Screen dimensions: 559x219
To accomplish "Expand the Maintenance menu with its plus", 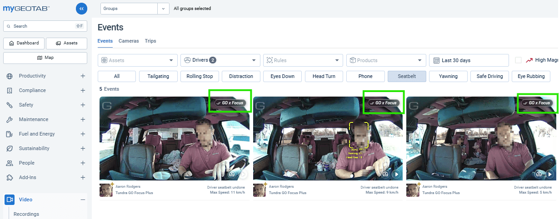I will point(83,120).
